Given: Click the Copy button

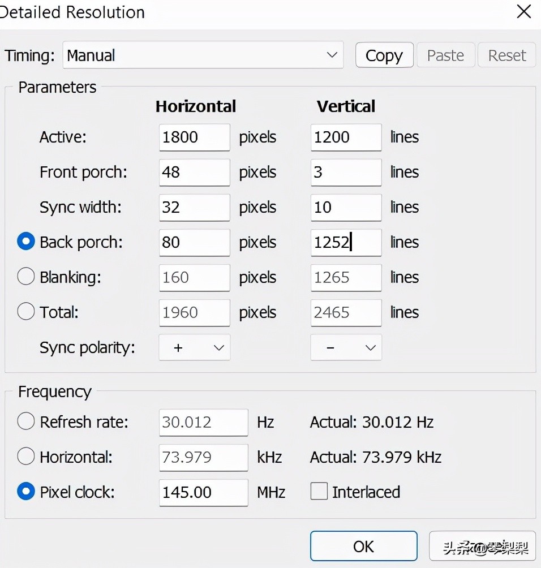Looking at the screenshot, I should click(384, 55).
